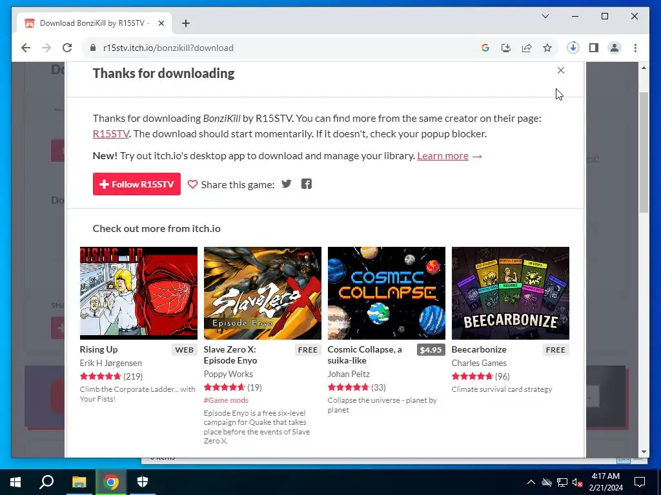Click the scrollbar down arrow
This screenshot has height=495, width=661.
point(644,452)
